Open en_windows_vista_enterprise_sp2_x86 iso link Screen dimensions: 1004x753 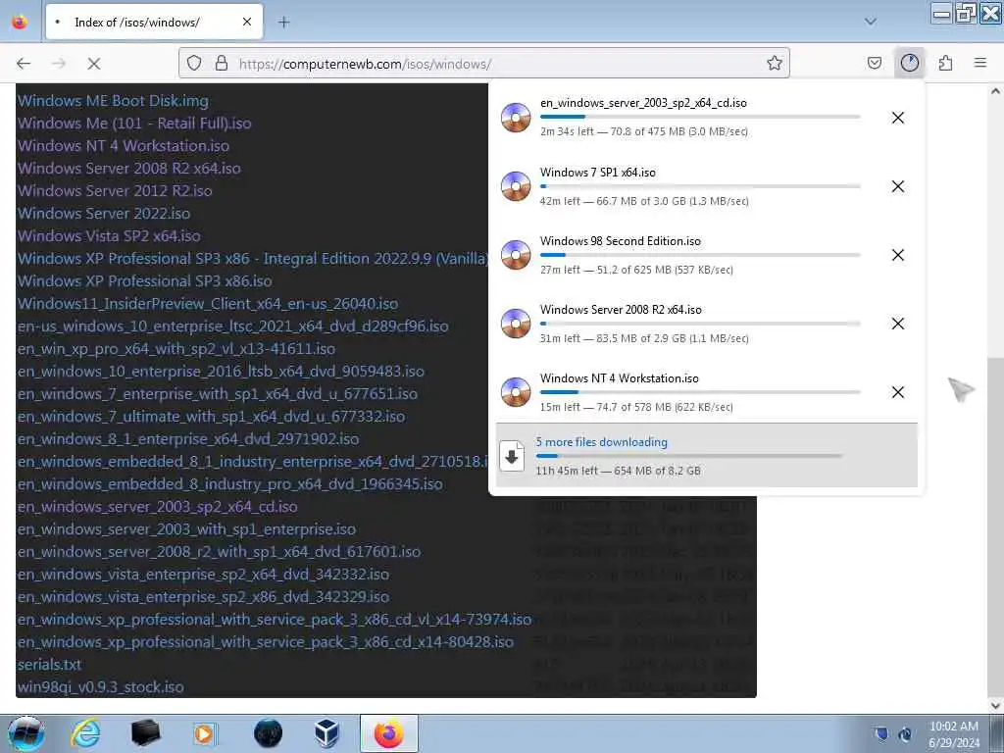(x=203, y=597)
